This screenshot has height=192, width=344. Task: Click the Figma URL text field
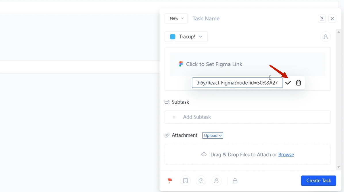[237, 83]
